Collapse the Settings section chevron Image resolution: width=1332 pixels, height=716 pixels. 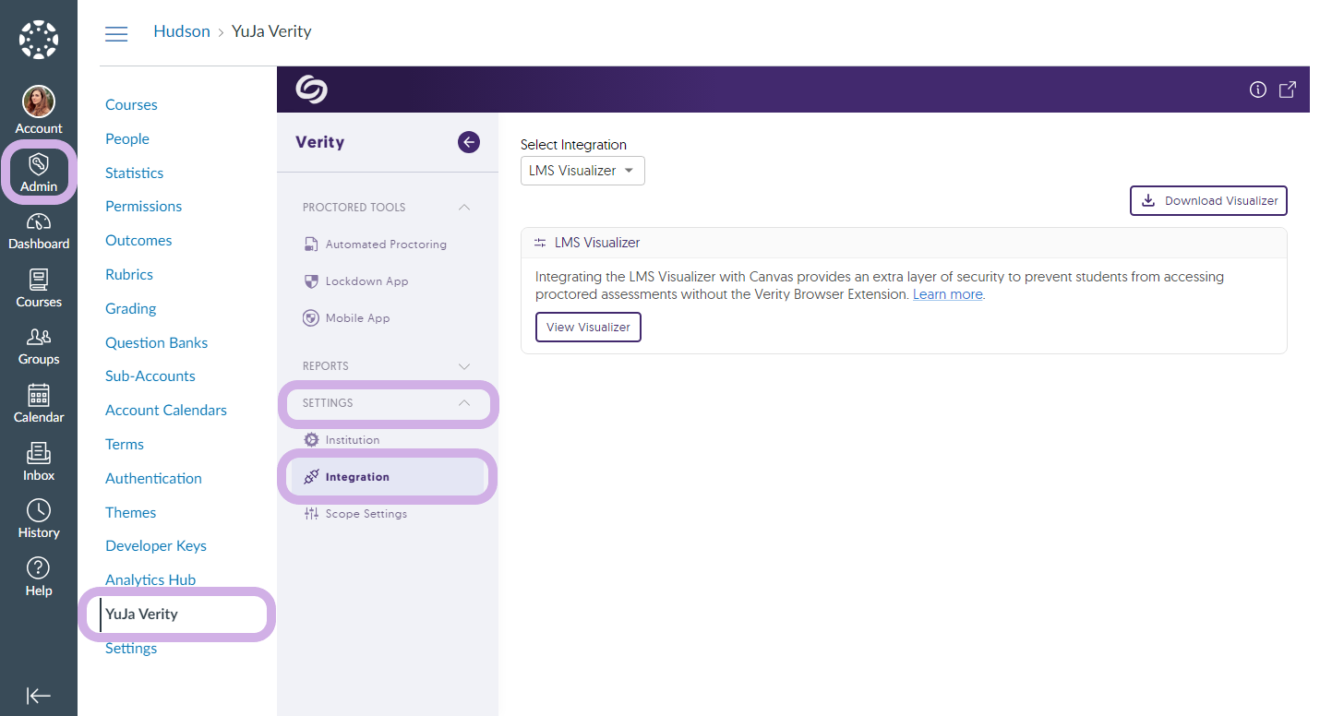pos(464,403)
